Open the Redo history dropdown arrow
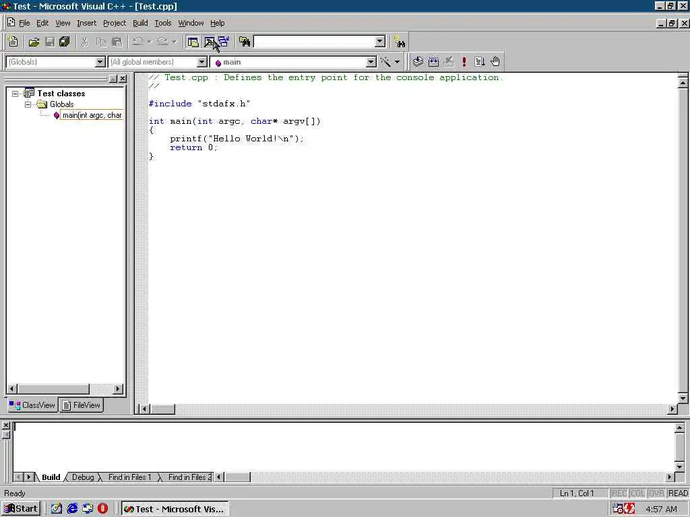This screenshot has height=517, width=690. coord(175,42)
